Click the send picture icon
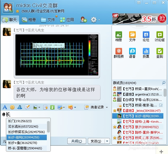Screen dimensions: 168x154 pyautogui.click(x=35, y=107)
